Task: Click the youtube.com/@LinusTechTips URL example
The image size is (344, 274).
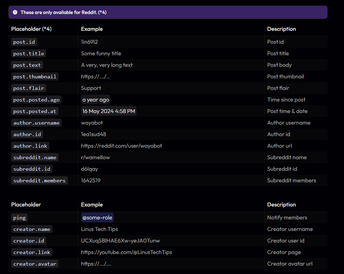Action: pyautogui.click(x=126, y=252)
